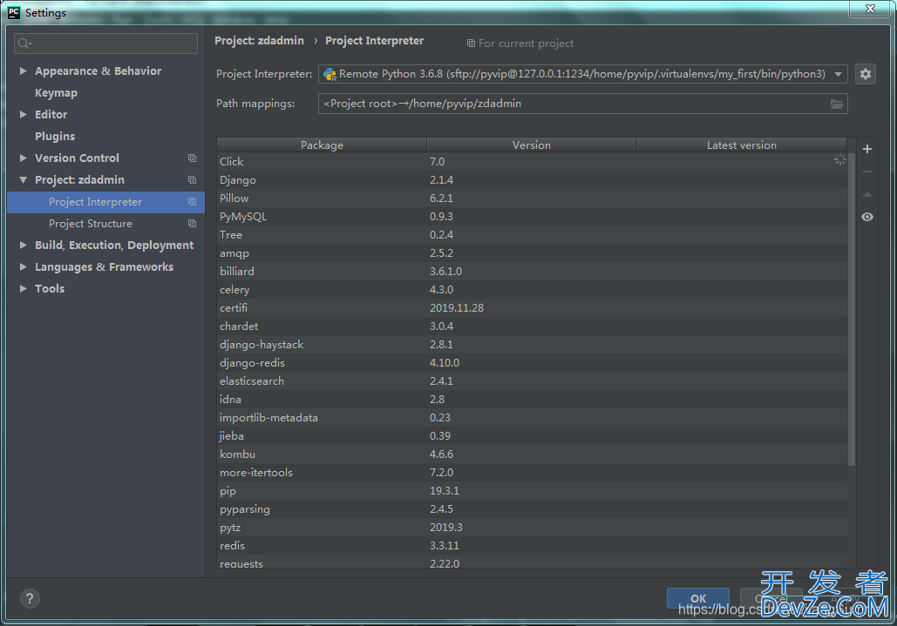
Task: Click the icon before 'For current project'
Action: point(471,44)
